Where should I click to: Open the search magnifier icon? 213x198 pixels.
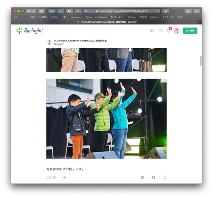pos(160,31)
